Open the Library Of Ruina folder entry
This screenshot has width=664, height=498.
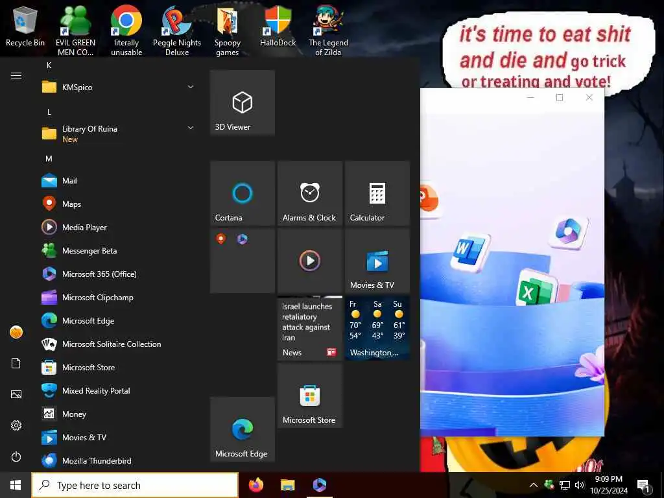coord(118,134)
